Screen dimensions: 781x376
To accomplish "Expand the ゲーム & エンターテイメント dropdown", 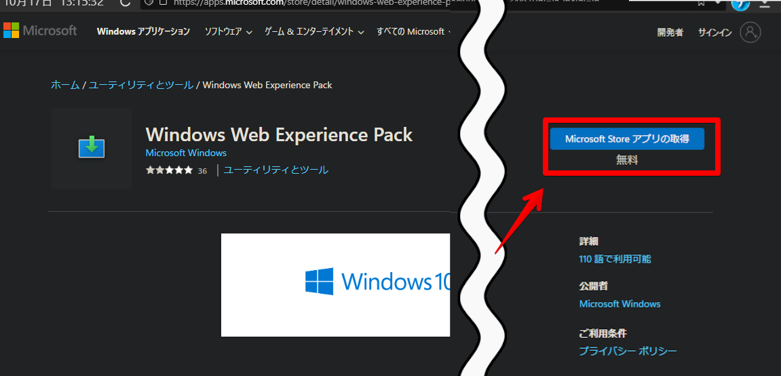I will pyautogui.click(x=313, y=31).
